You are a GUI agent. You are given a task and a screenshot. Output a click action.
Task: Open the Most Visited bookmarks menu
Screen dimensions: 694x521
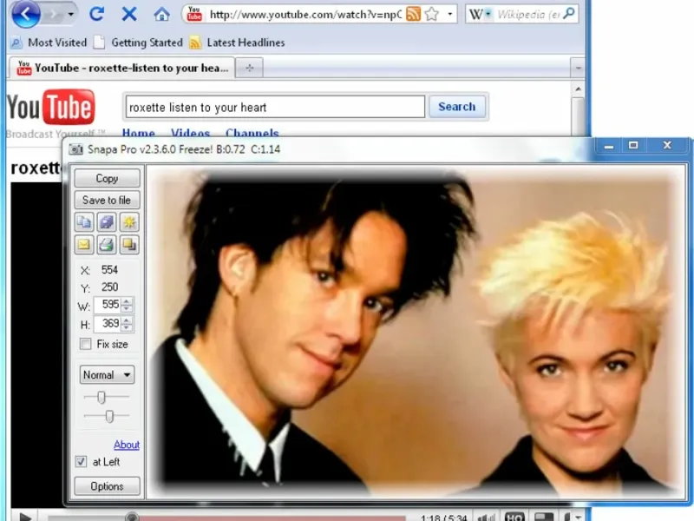[49, 43]
